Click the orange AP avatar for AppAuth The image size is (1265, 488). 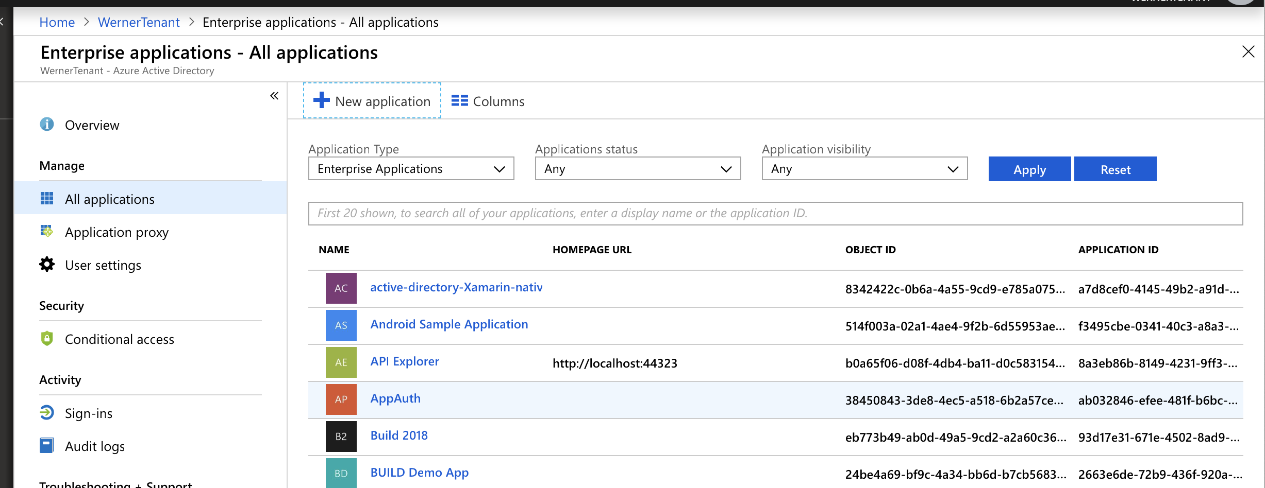coord(341,399)
